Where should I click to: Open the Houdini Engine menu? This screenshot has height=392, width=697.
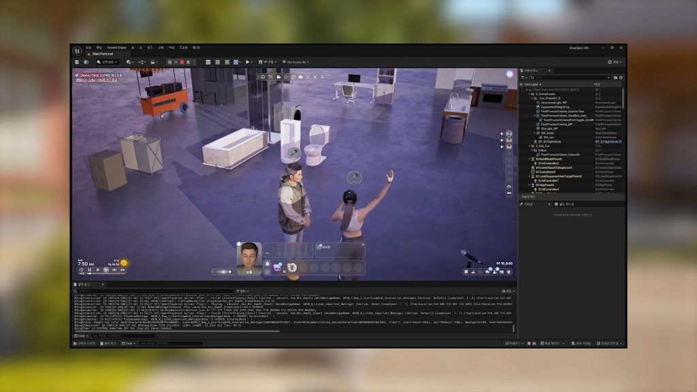click(x=118, y=48)
